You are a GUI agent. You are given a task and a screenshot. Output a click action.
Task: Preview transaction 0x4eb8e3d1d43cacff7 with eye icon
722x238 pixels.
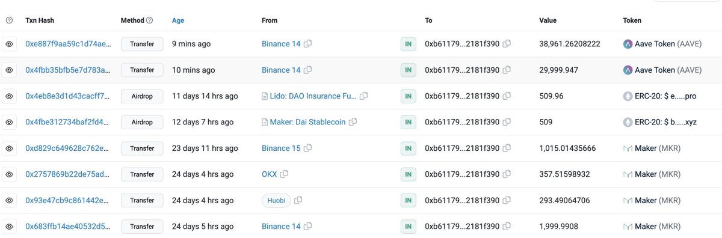10,96
